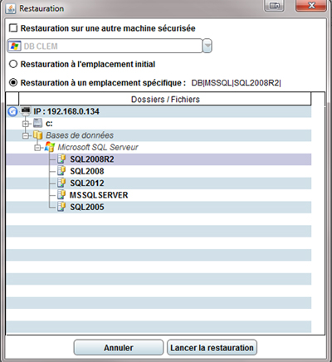The image size is (332, 362).
Task: Close the Restauration window
Action: pyautogui.click(x=311, y=6)
